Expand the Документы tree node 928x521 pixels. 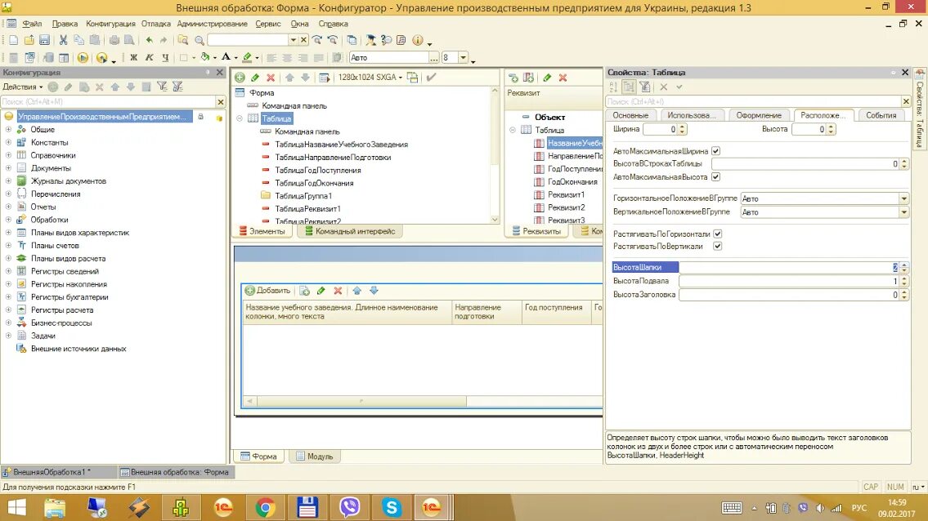8,168
